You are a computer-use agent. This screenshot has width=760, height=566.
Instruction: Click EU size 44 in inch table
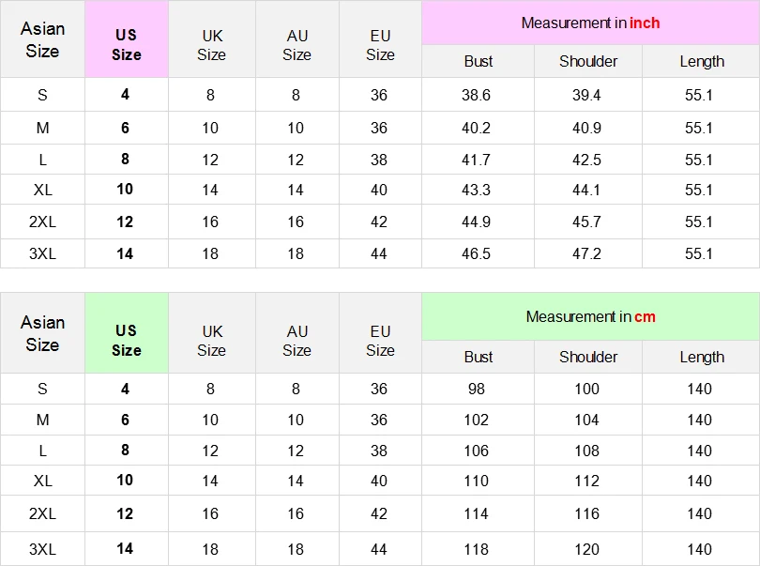(x=379, y=253)
